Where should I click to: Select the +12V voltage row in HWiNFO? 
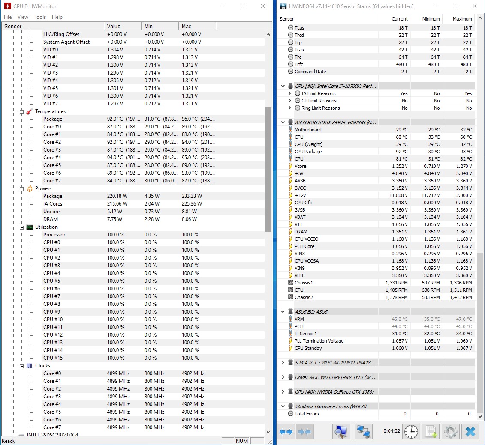[376, 195]
